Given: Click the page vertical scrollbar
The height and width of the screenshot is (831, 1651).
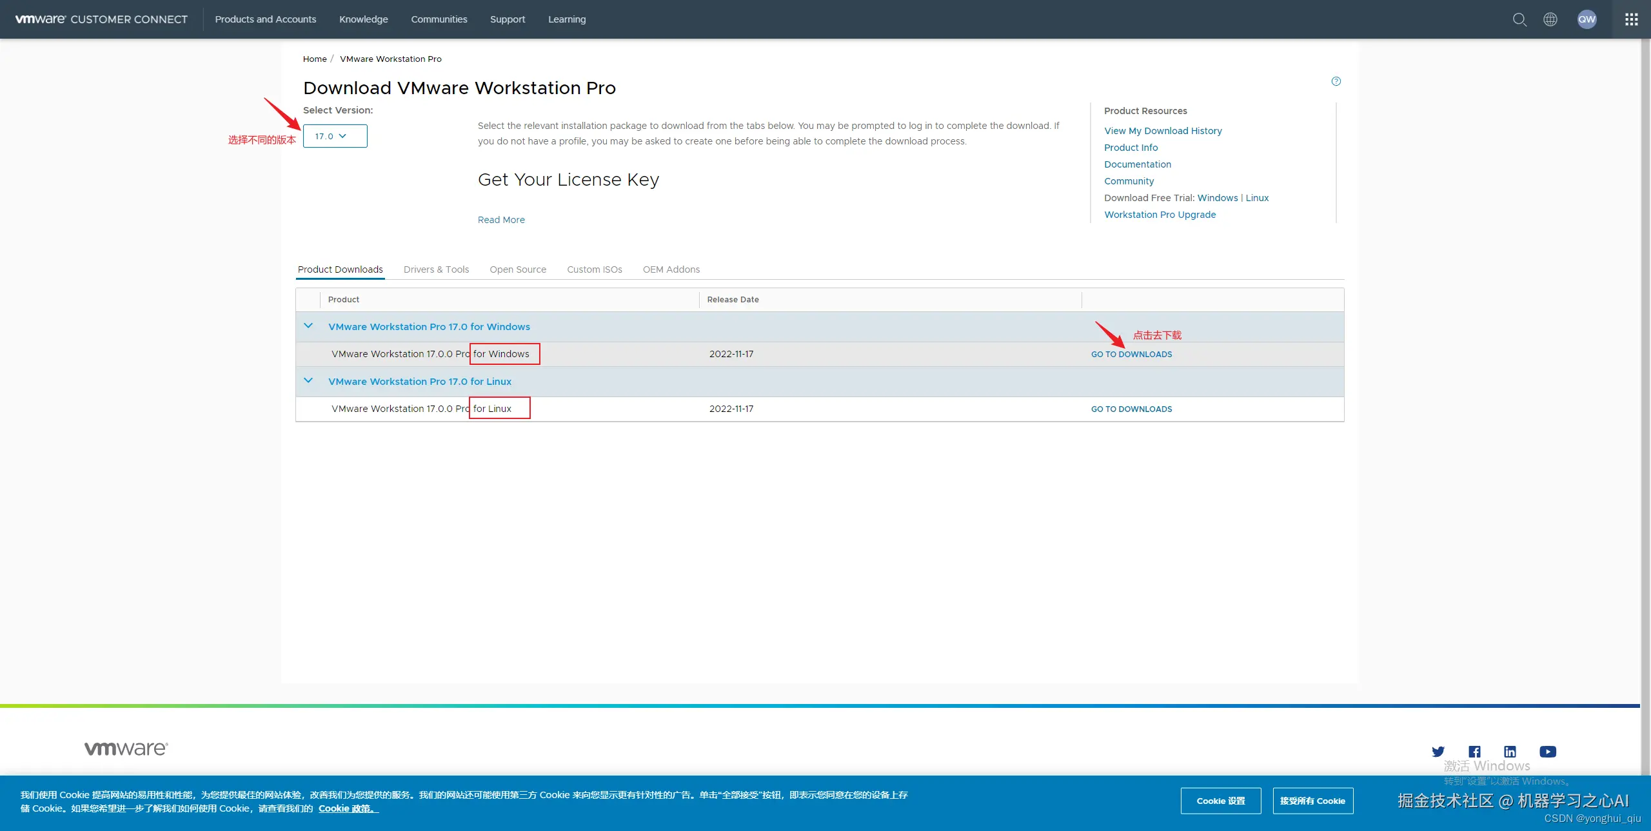Looking at the screenshot, I should pyautogui.click(x=1645, y=387).
